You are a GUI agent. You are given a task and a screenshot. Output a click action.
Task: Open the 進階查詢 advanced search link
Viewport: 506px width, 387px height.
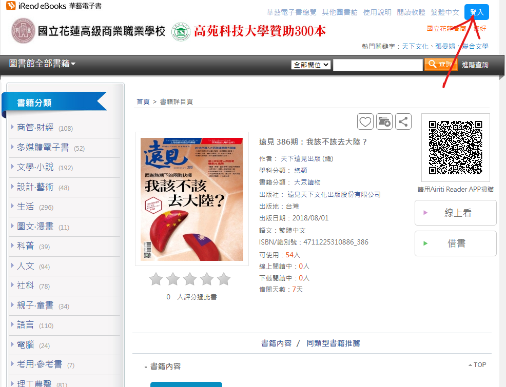[475, 65]
